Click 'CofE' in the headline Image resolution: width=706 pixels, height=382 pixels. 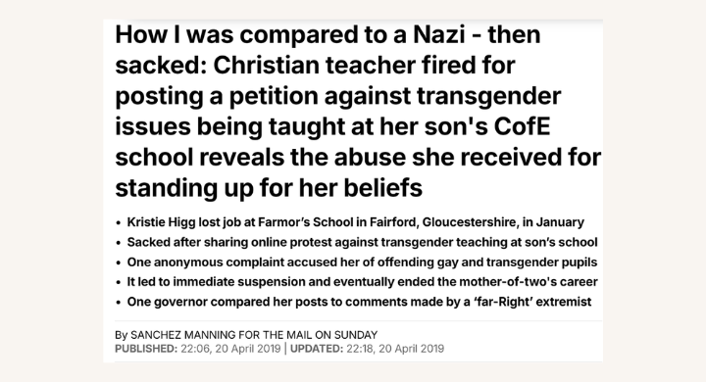pos(522,126)
